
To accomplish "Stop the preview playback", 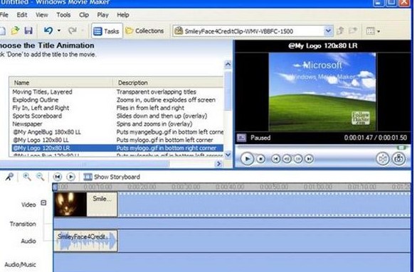I will pyautogui.click(x=261, y=158).
